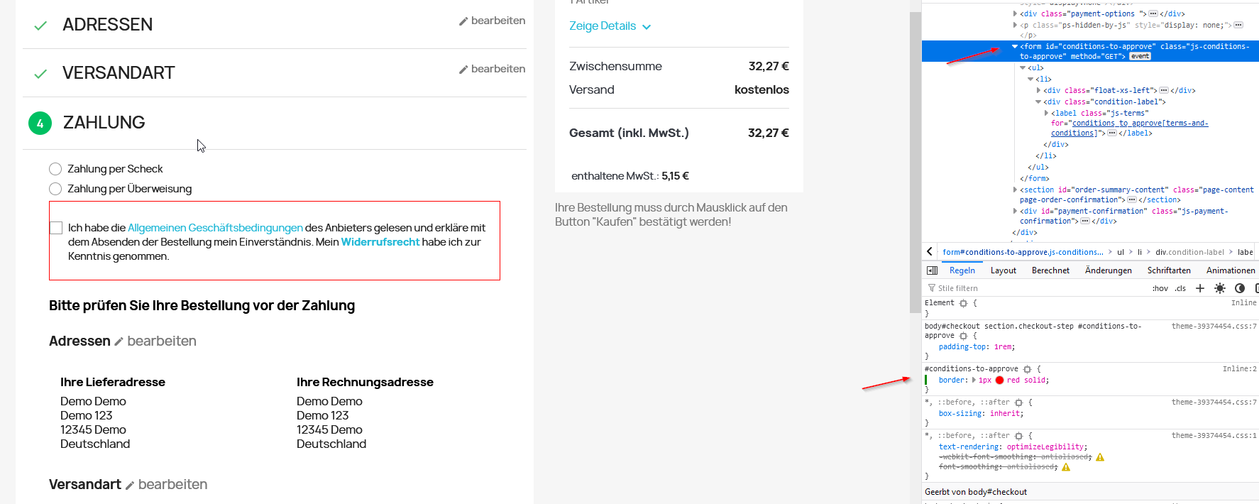Switch to the Layout tab
Image resolution: width=1259 pixels, height=504 pixels.
1003,270
